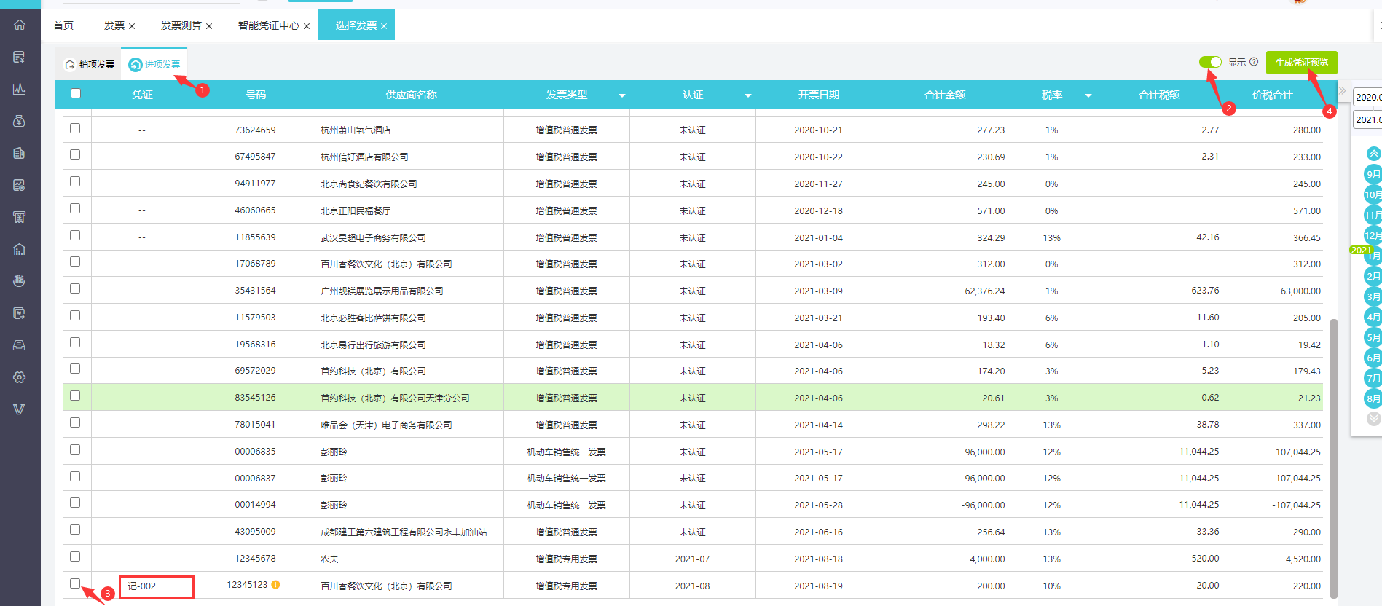
Task: Click the help question mark beside 显示
Action: click(x=1254, y=62)
